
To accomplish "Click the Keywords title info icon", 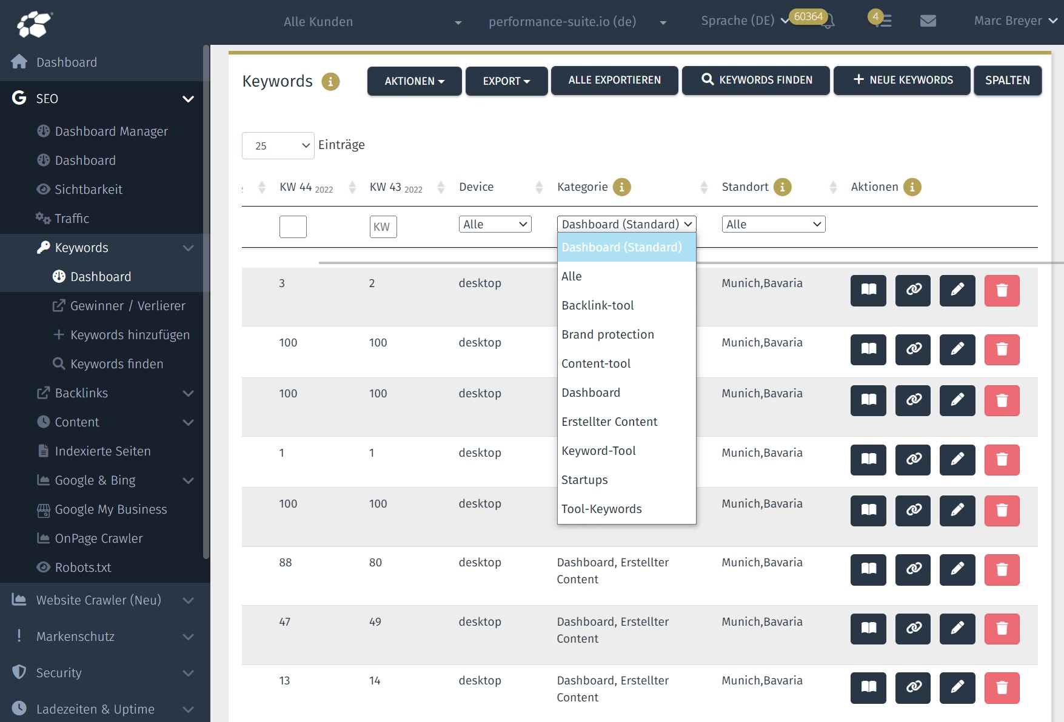I will click(x=330, y=81).
